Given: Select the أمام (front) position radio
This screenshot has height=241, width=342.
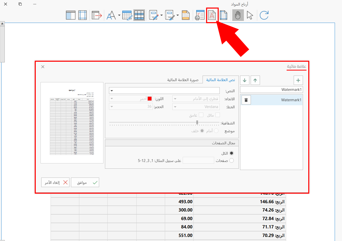Looking at the screenshot, I should [216, 131].
